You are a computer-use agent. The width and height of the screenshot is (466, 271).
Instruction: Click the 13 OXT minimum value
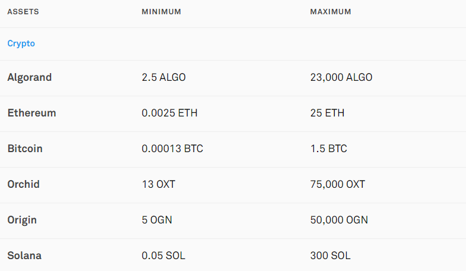click(158, 184)
